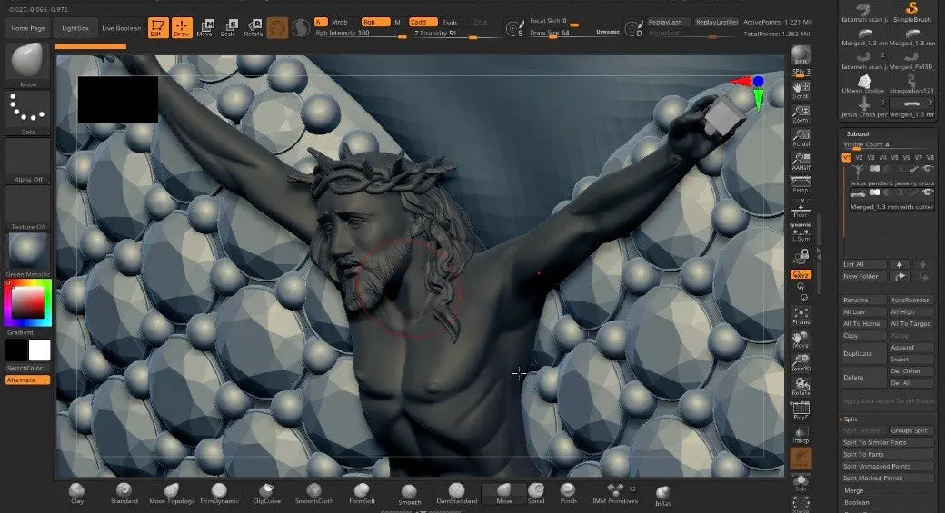Click the BPR render button

801,55
